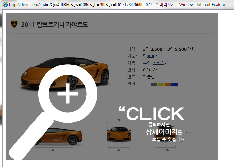Click the 2011 람보르기니 가야르도 heading
Image resolution: width=234 pixels, height=167 pixels.
point(54,25)
